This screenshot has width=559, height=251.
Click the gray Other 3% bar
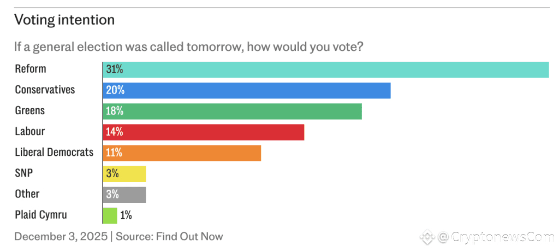pyautogui.click(x=124, y=195)
